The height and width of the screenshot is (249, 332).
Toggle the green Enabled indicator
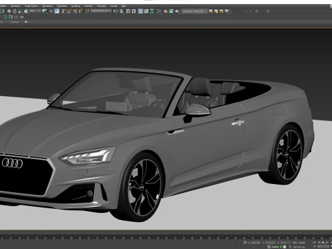pos(281,247)
